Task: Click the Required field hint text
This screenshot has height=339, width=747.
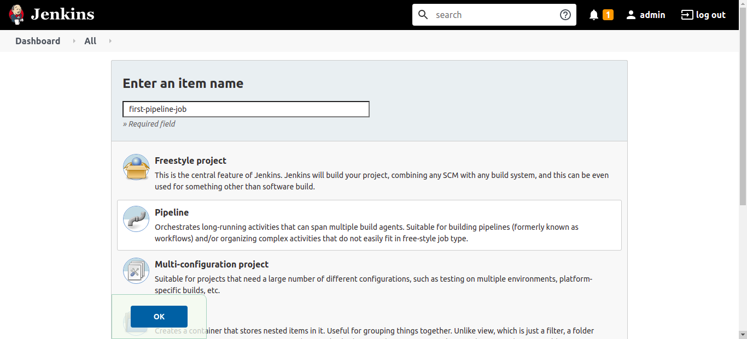Action: pos(149,124)
